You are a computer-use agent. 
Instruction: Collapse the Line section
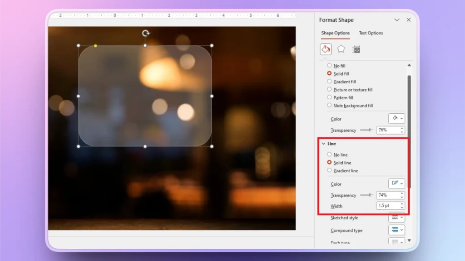(324, 143)
